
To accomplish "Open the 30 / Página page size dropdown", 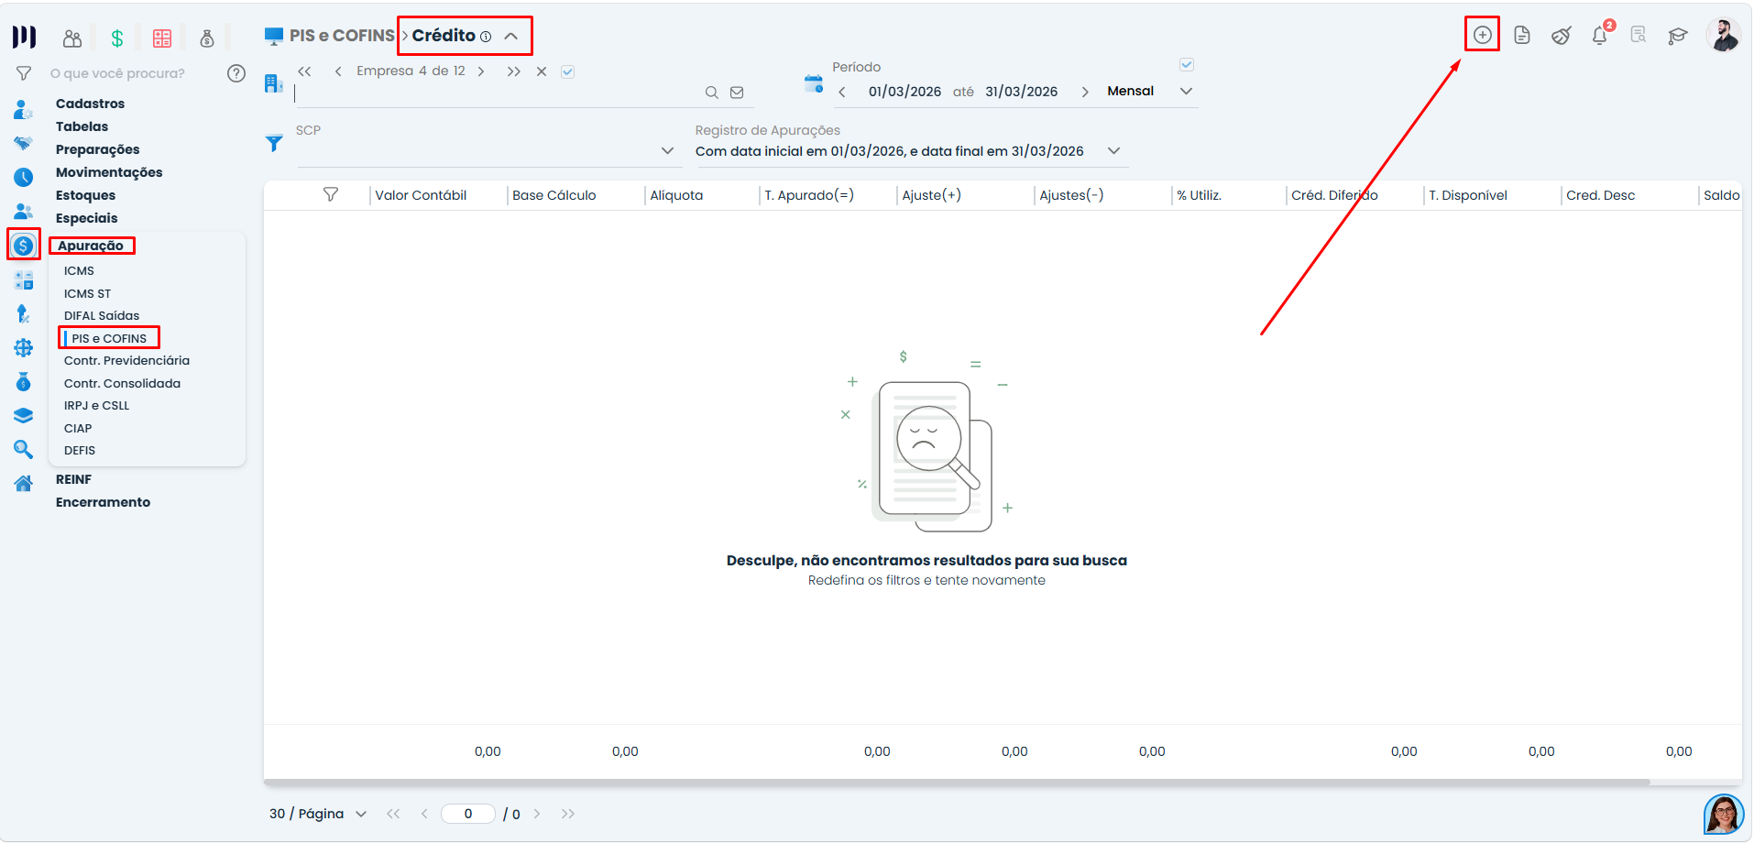I will [x=318, y=814].
